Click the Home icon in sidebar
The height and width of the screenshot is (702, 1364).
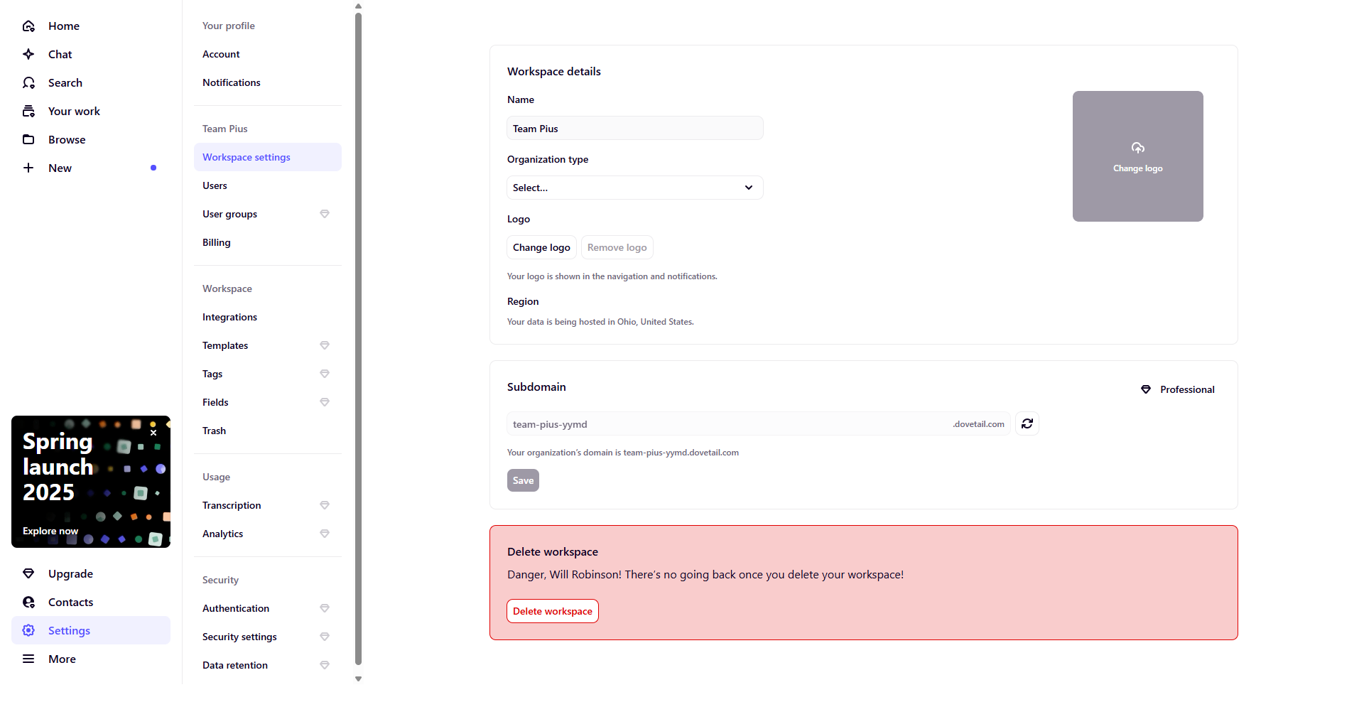[28, 26]
